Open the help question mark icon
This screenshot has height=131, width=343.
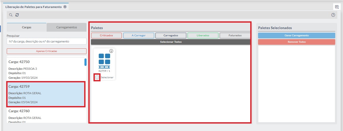click(333, 15)
